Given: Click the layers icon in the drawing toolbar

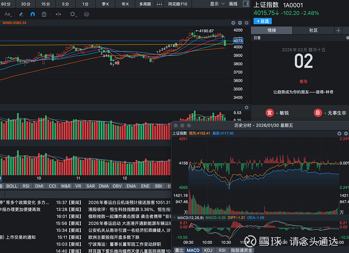Looking at the screenshot, I should click(x=86, y=14).
